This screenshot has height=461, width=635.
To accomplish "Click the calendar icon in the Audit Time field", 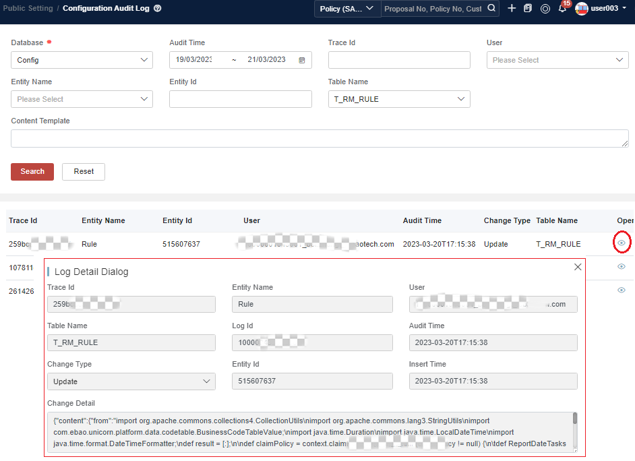I will [x=303, y=59].
